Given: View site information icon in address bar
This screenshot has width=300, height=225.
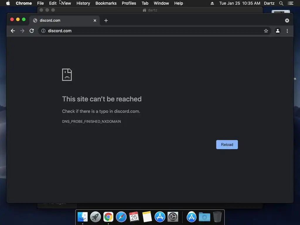Looking at the screenshot, I should (x=43, y=31).
